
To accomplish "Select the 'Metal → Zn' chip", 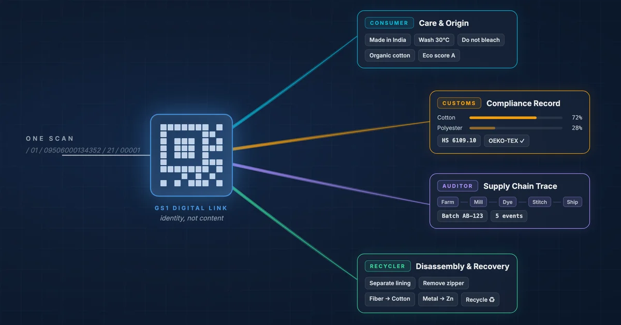I will pyautogui.click(x=438, y=299).
